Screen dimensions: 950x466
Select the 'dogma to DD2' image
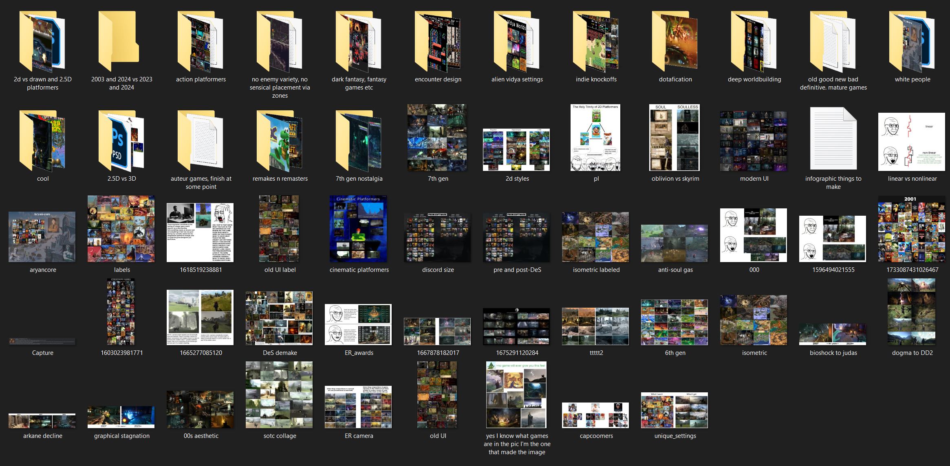pyautogui.click(x=912, y=312)
